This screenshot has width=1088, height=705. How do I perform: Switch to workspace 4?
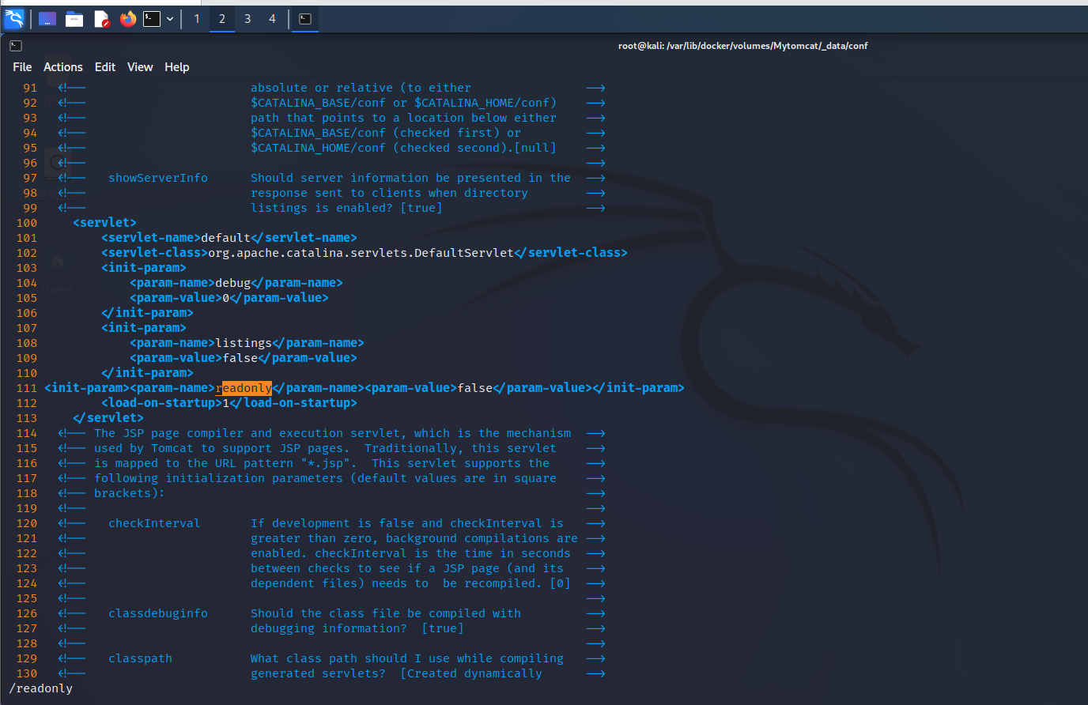(x=273, y=19)
